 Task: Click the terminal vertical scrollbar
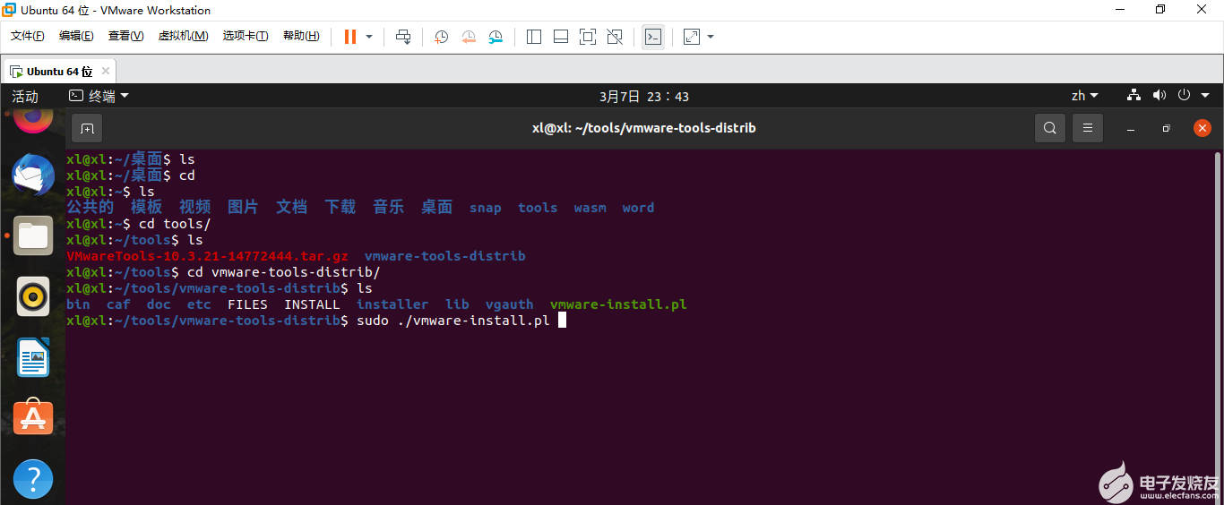pos(1217,327)
